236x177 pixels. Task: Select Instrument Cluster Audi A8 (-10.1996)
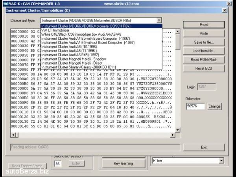click(101, 47)
